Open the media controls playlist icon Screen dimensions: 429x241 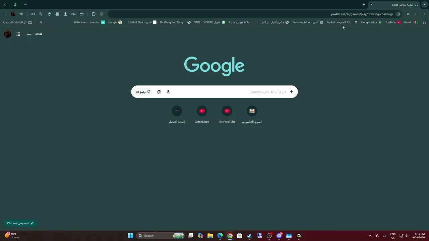point(21,14)
